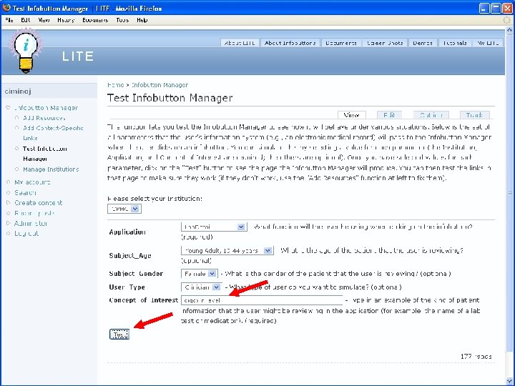Select the Edit page tab
Screen dimensions: 515x386
[x=389, y=115]
